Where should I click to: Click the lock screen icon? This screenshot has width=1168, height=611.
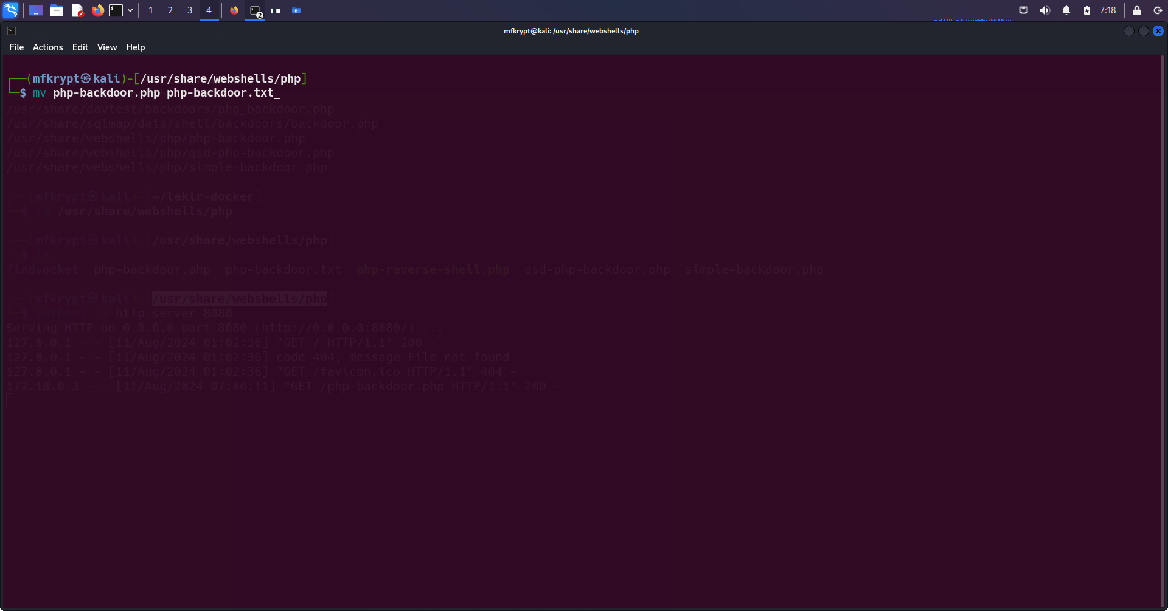[x=1137, y=10]
